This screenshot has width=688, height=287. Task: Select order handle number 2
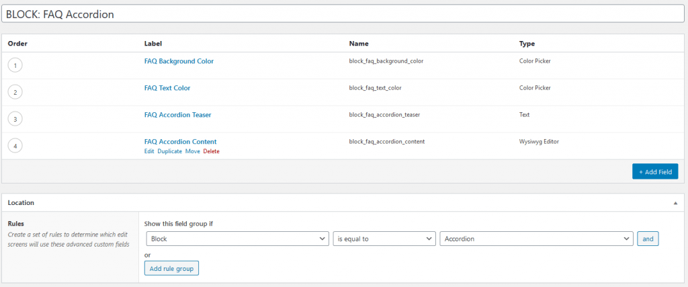coord(15,92)
